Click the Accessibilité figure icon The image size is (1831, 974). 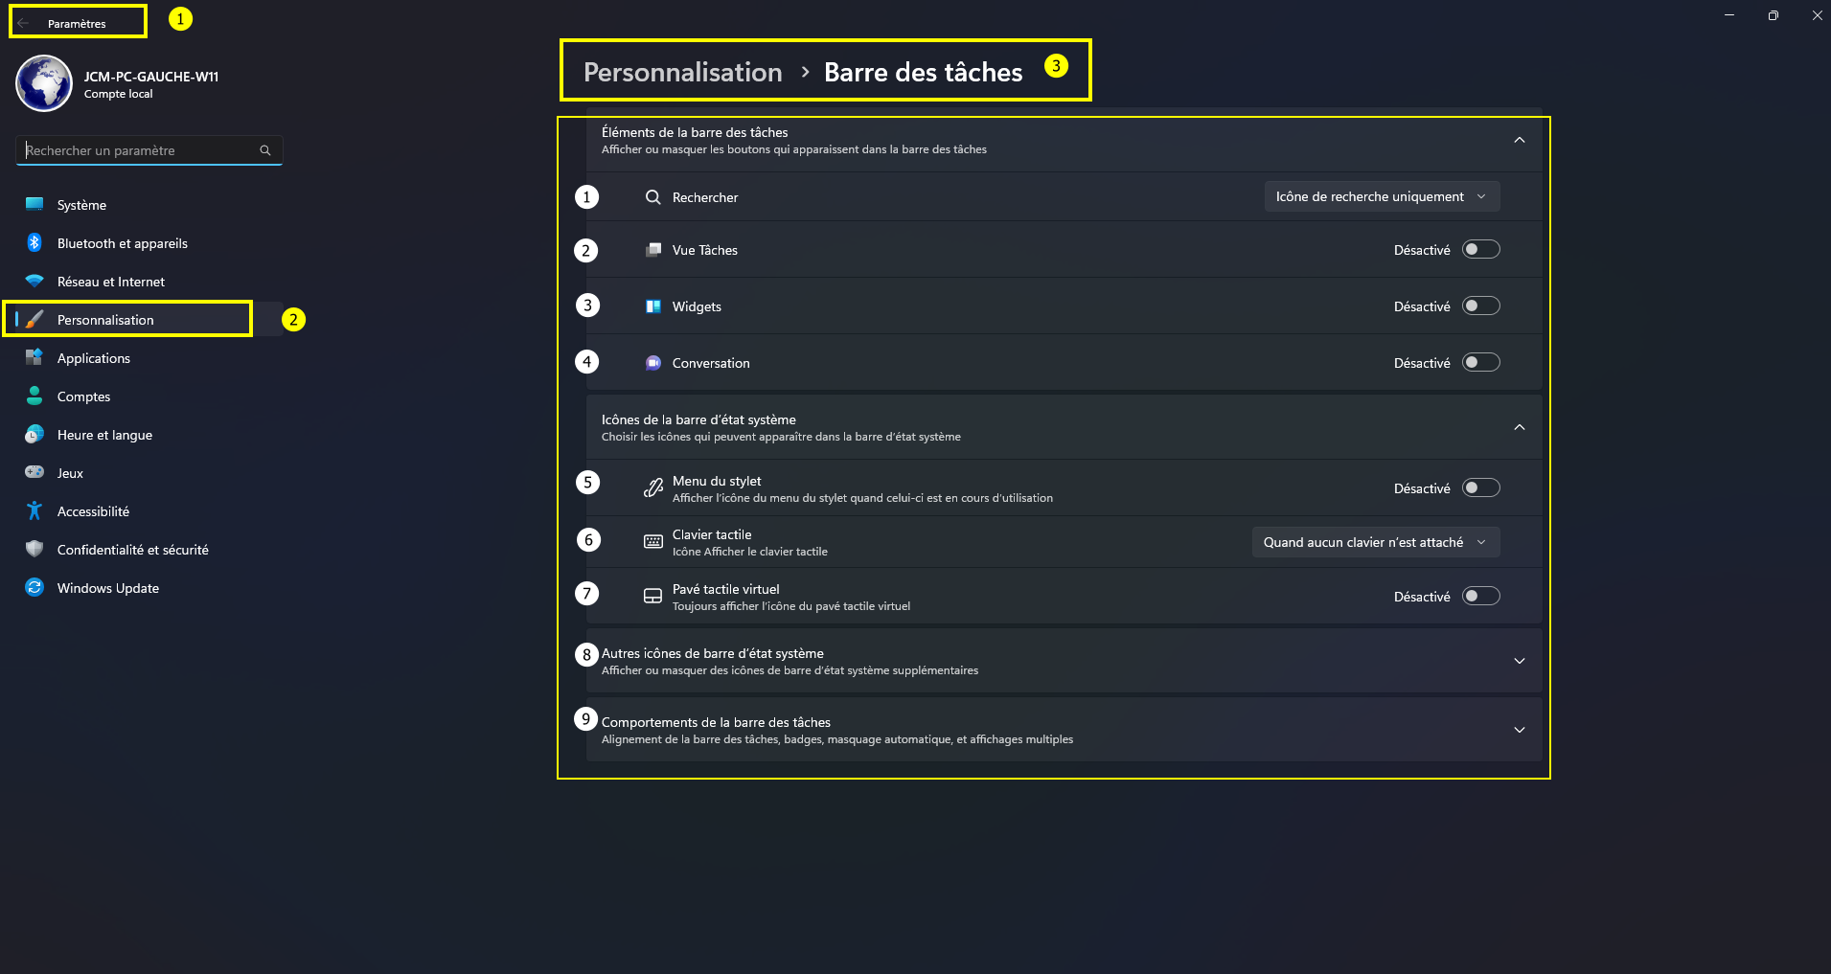[x=34, y=511]
